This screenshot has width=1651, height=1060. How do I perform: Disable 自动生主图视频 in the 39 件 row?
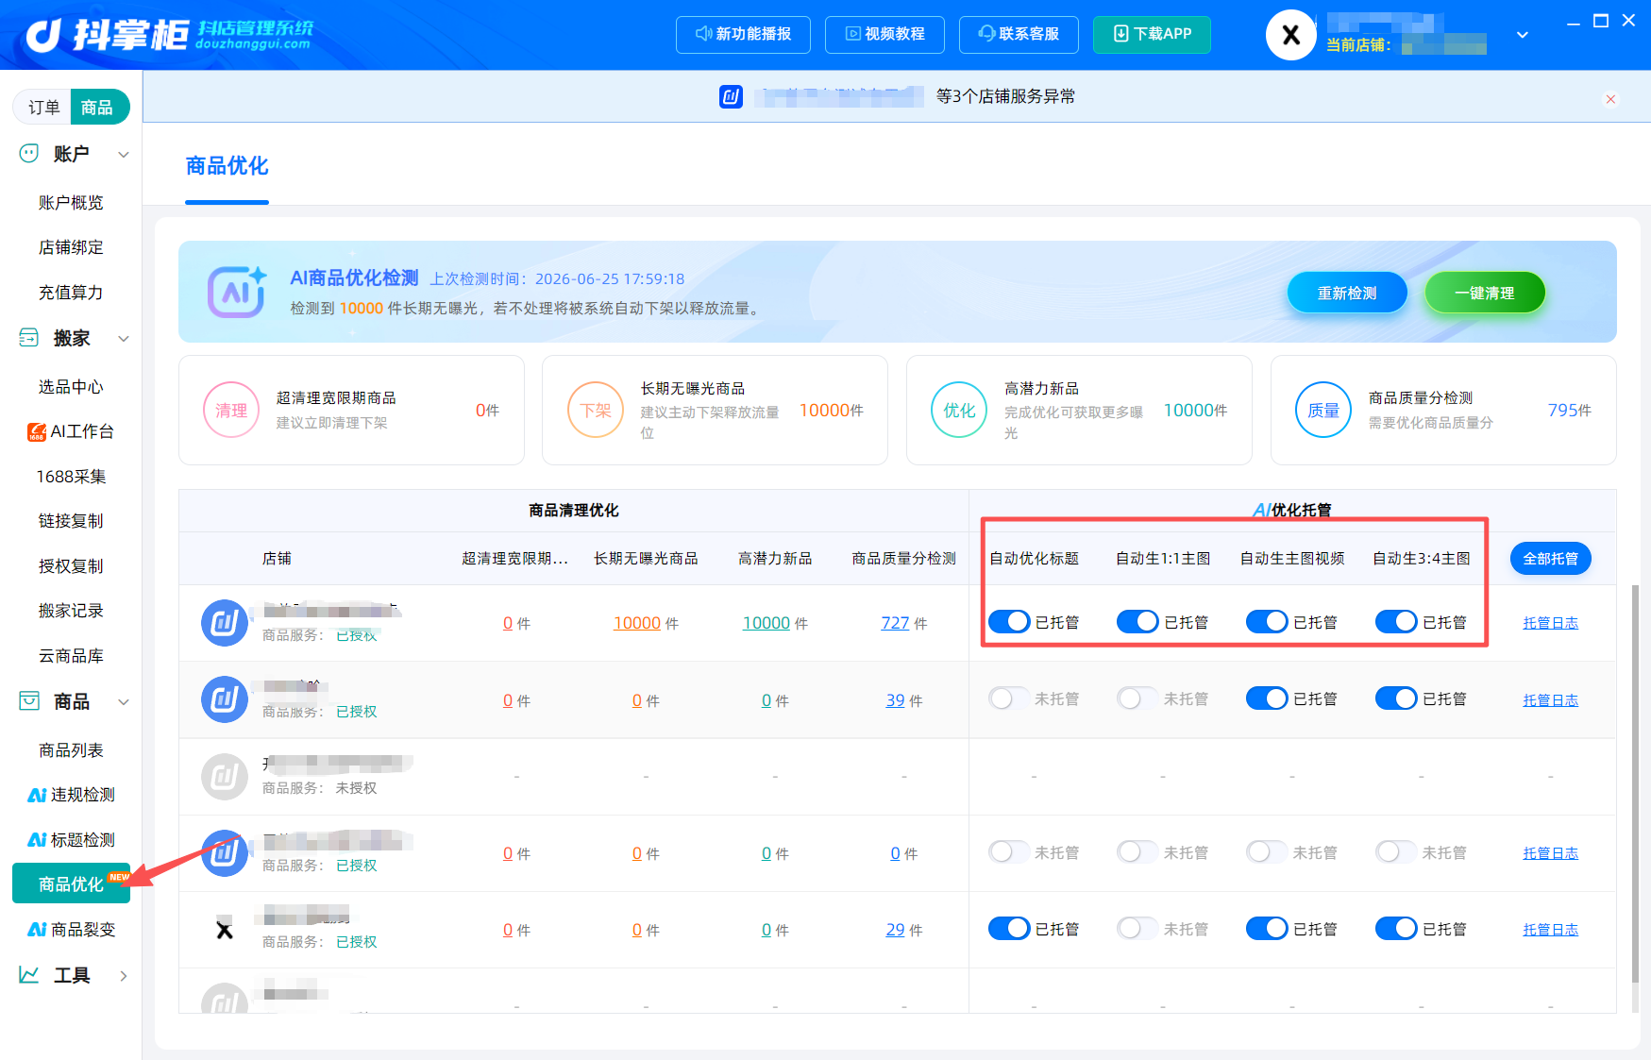point(1267,698)
